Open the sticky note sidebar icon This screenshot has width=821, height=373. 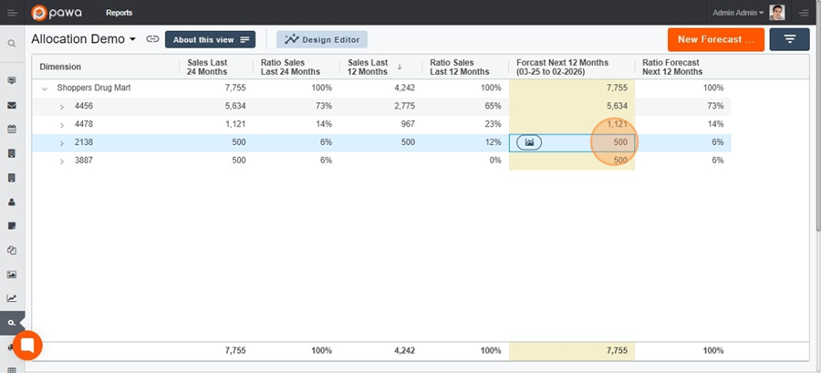click(12, 226)
